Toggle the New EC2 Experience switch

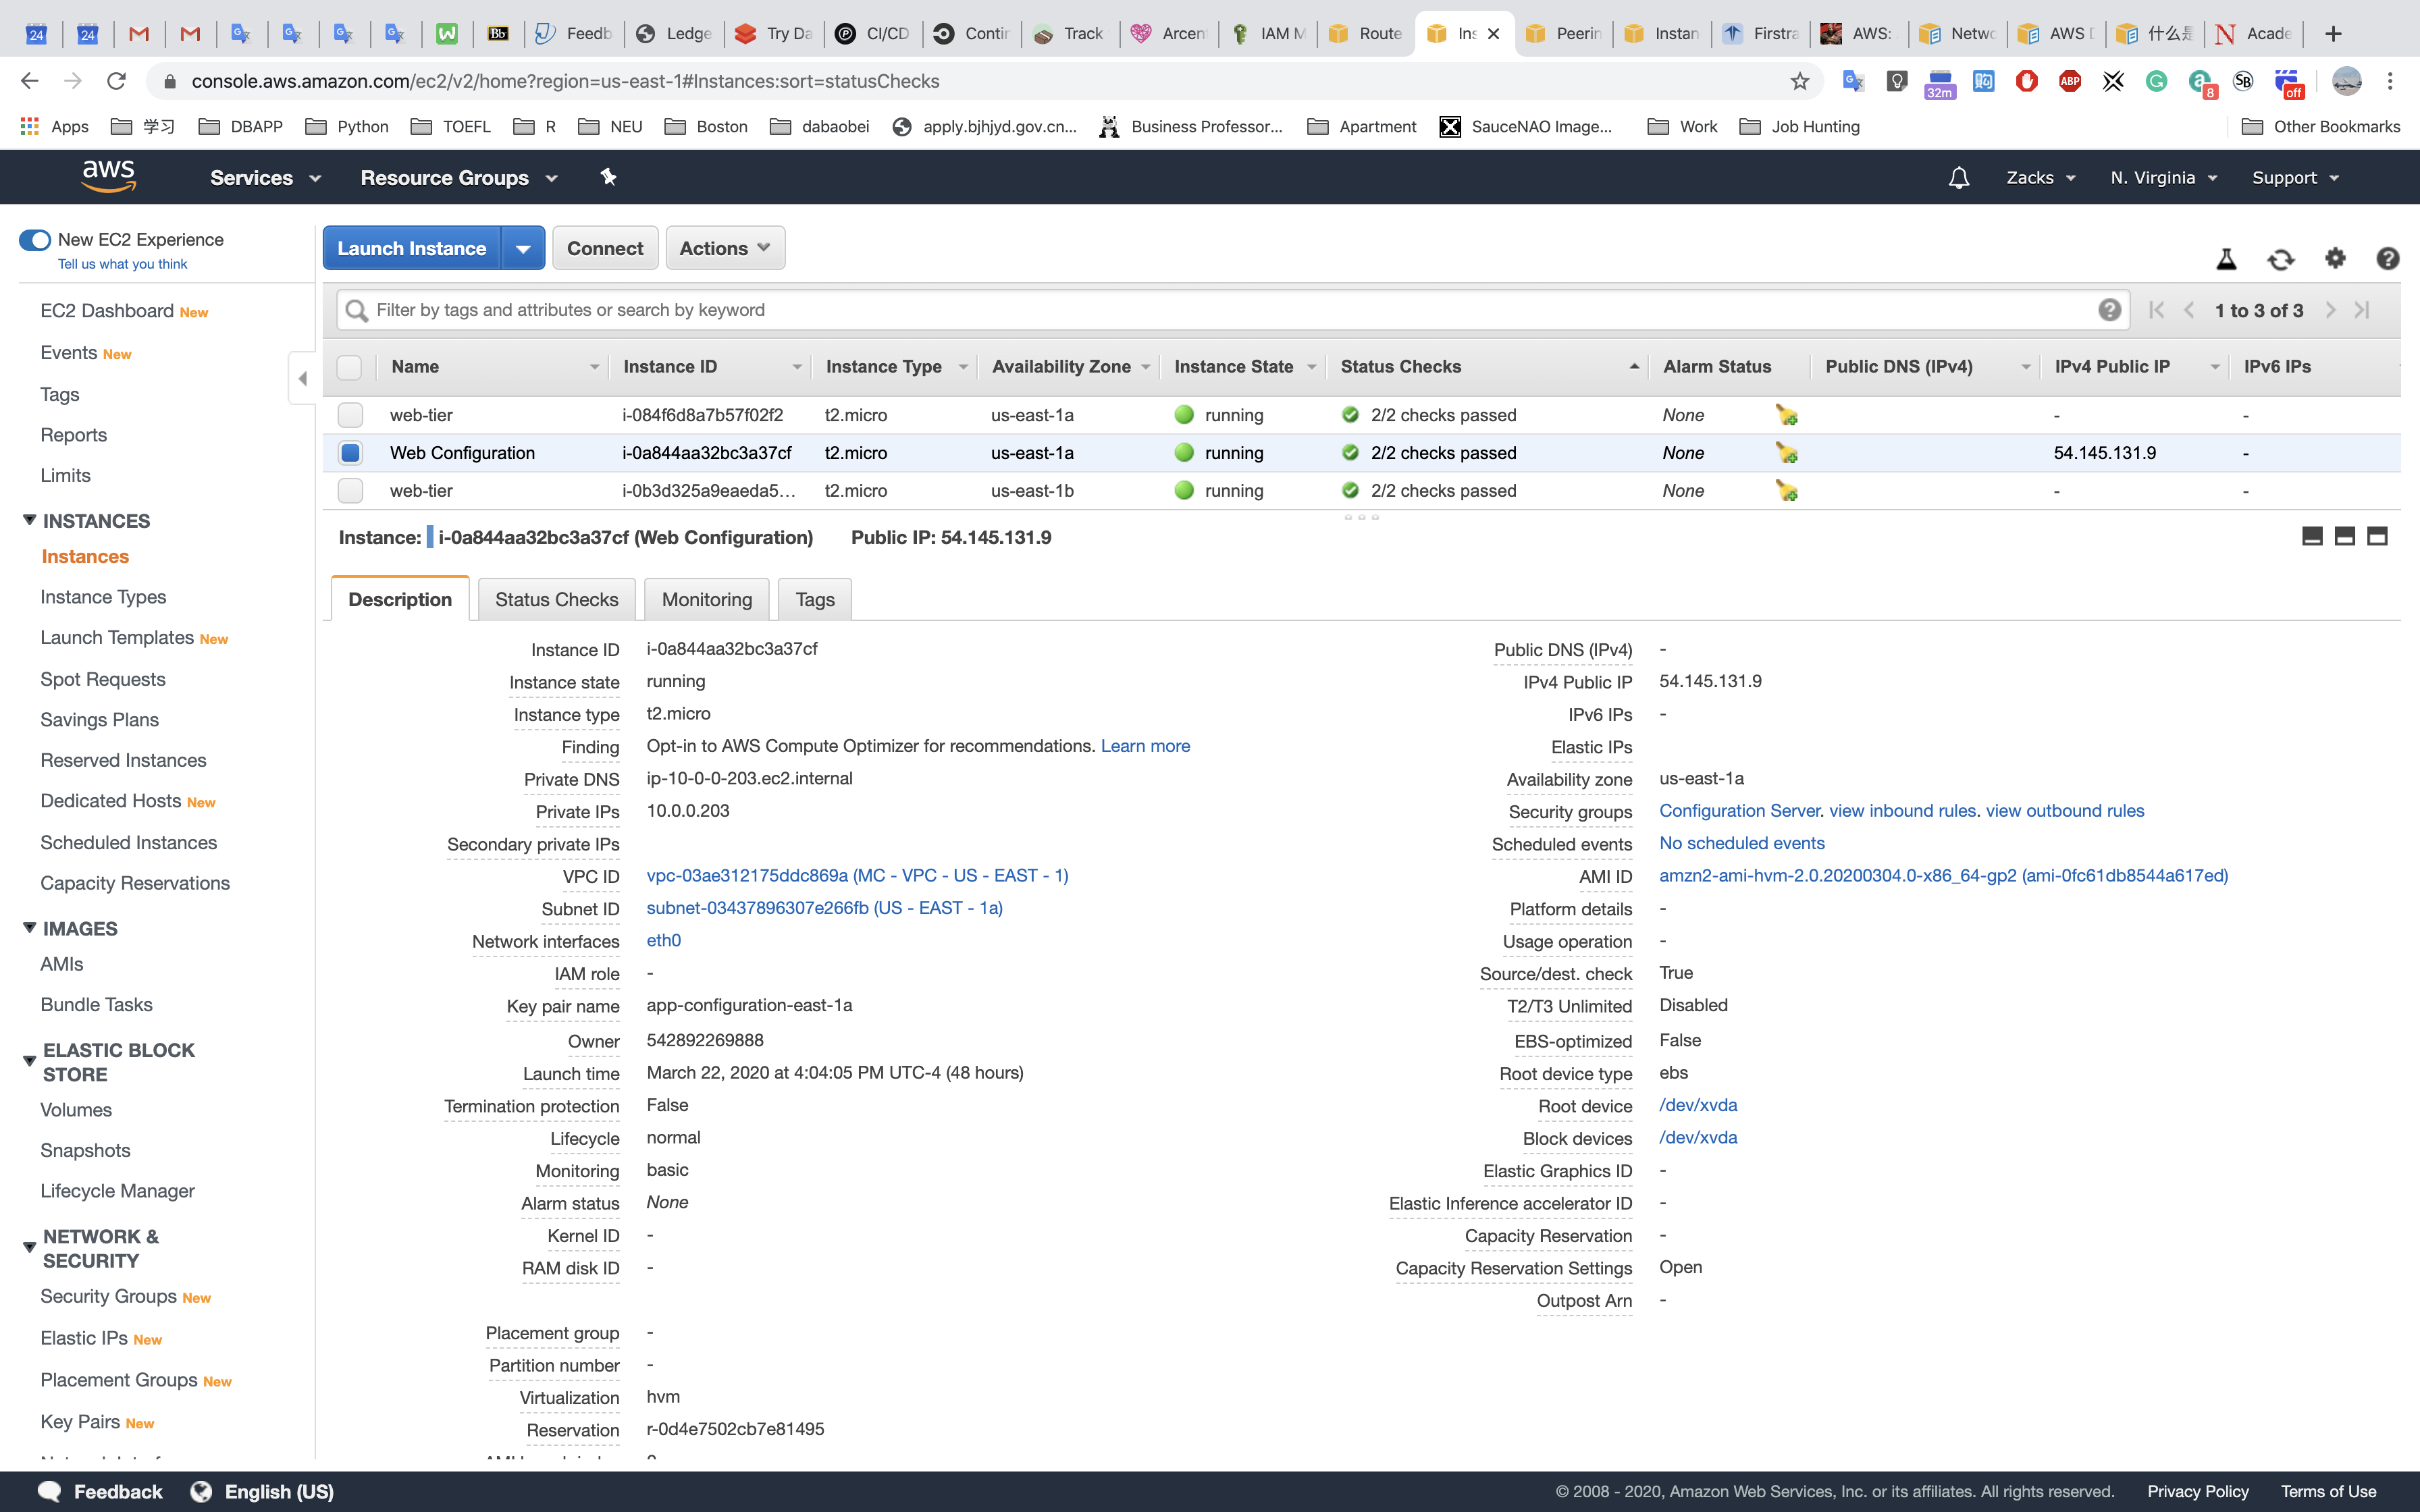click(x=35, y=240)
